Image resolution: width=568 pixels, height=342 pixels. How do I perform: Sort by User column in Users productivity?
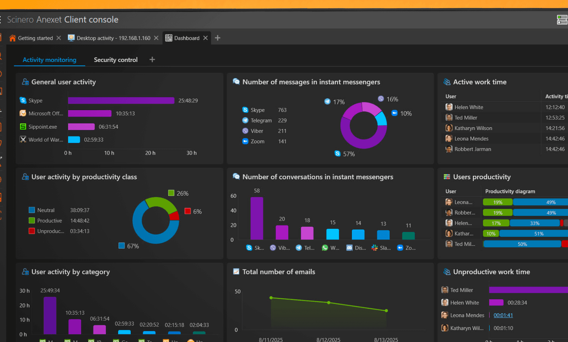coord(451,191)
